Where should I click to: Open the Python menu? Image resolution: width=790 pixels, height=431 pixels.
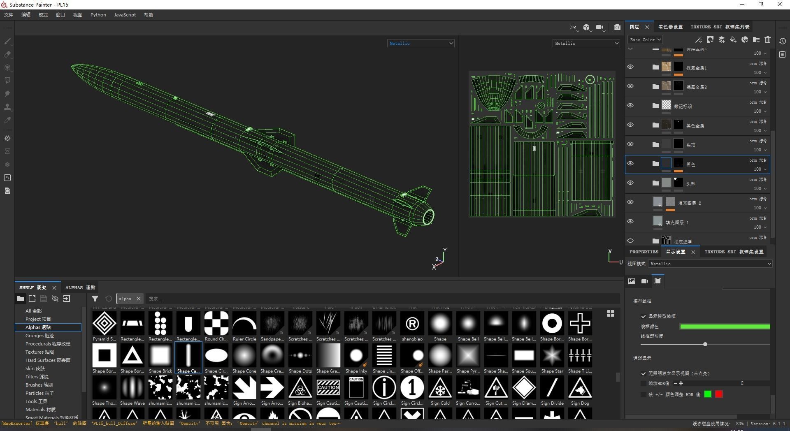(98, 15)
